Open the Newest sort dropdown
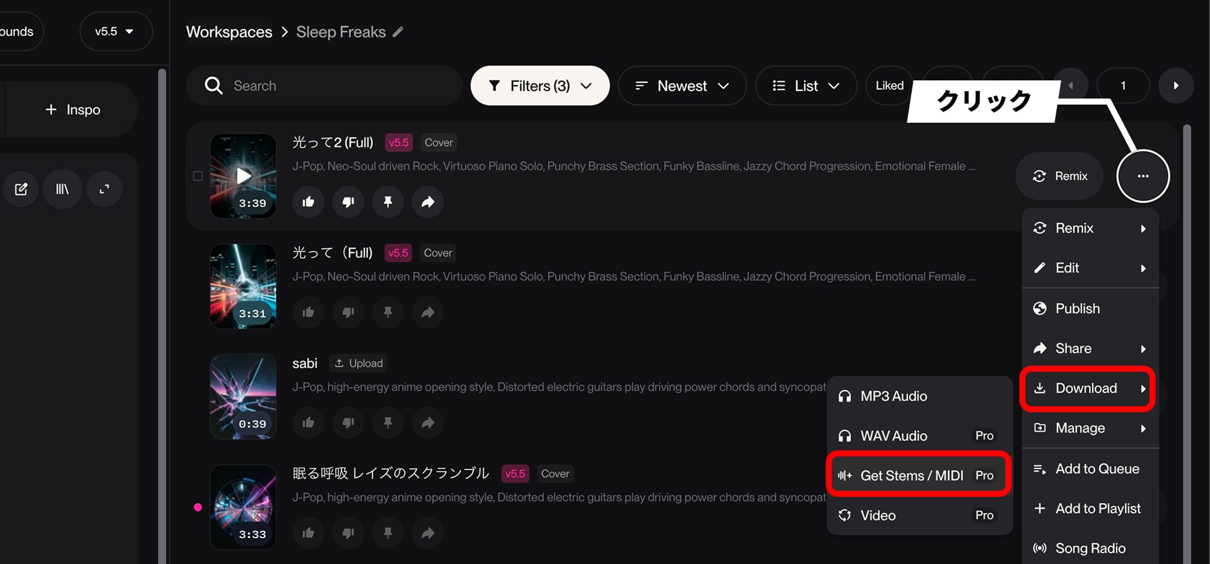Screen dimensions: 1210x564 pos(682,86)
